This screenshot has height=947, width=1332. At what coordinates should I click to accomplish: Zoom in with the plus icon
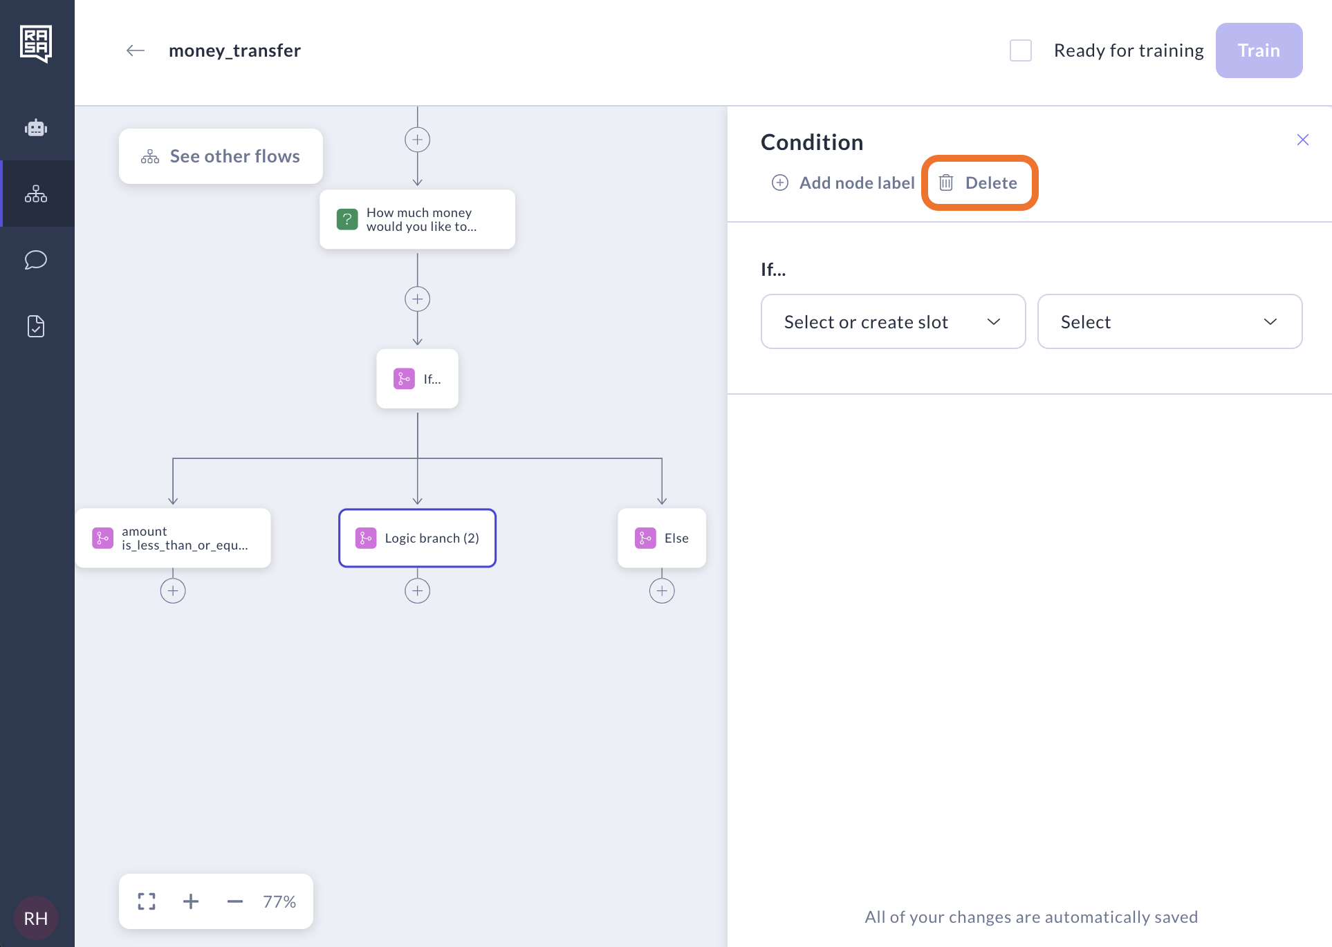191,901
